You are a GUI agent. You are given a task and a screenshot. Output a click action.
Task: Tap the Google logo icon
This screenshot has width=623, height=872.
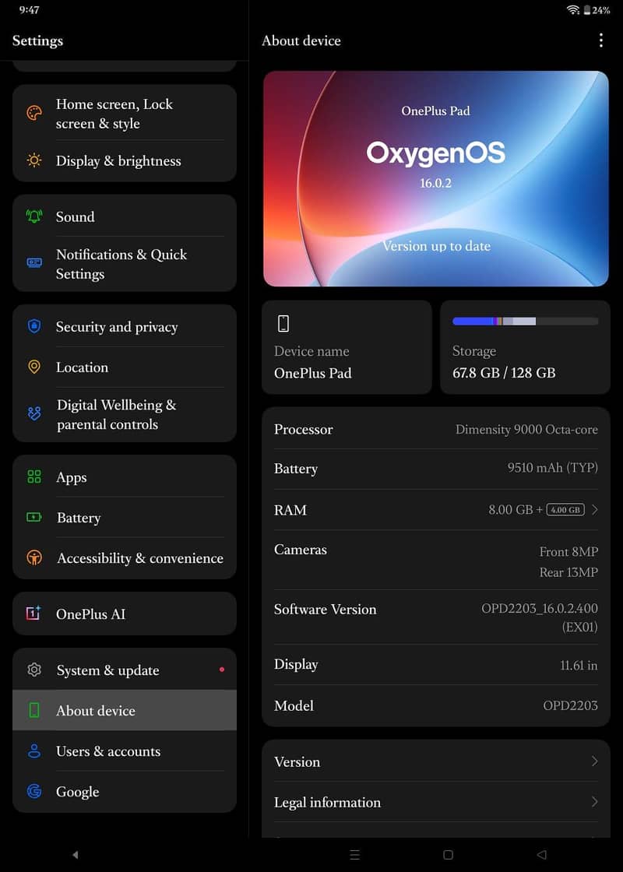tap(34, 791)
